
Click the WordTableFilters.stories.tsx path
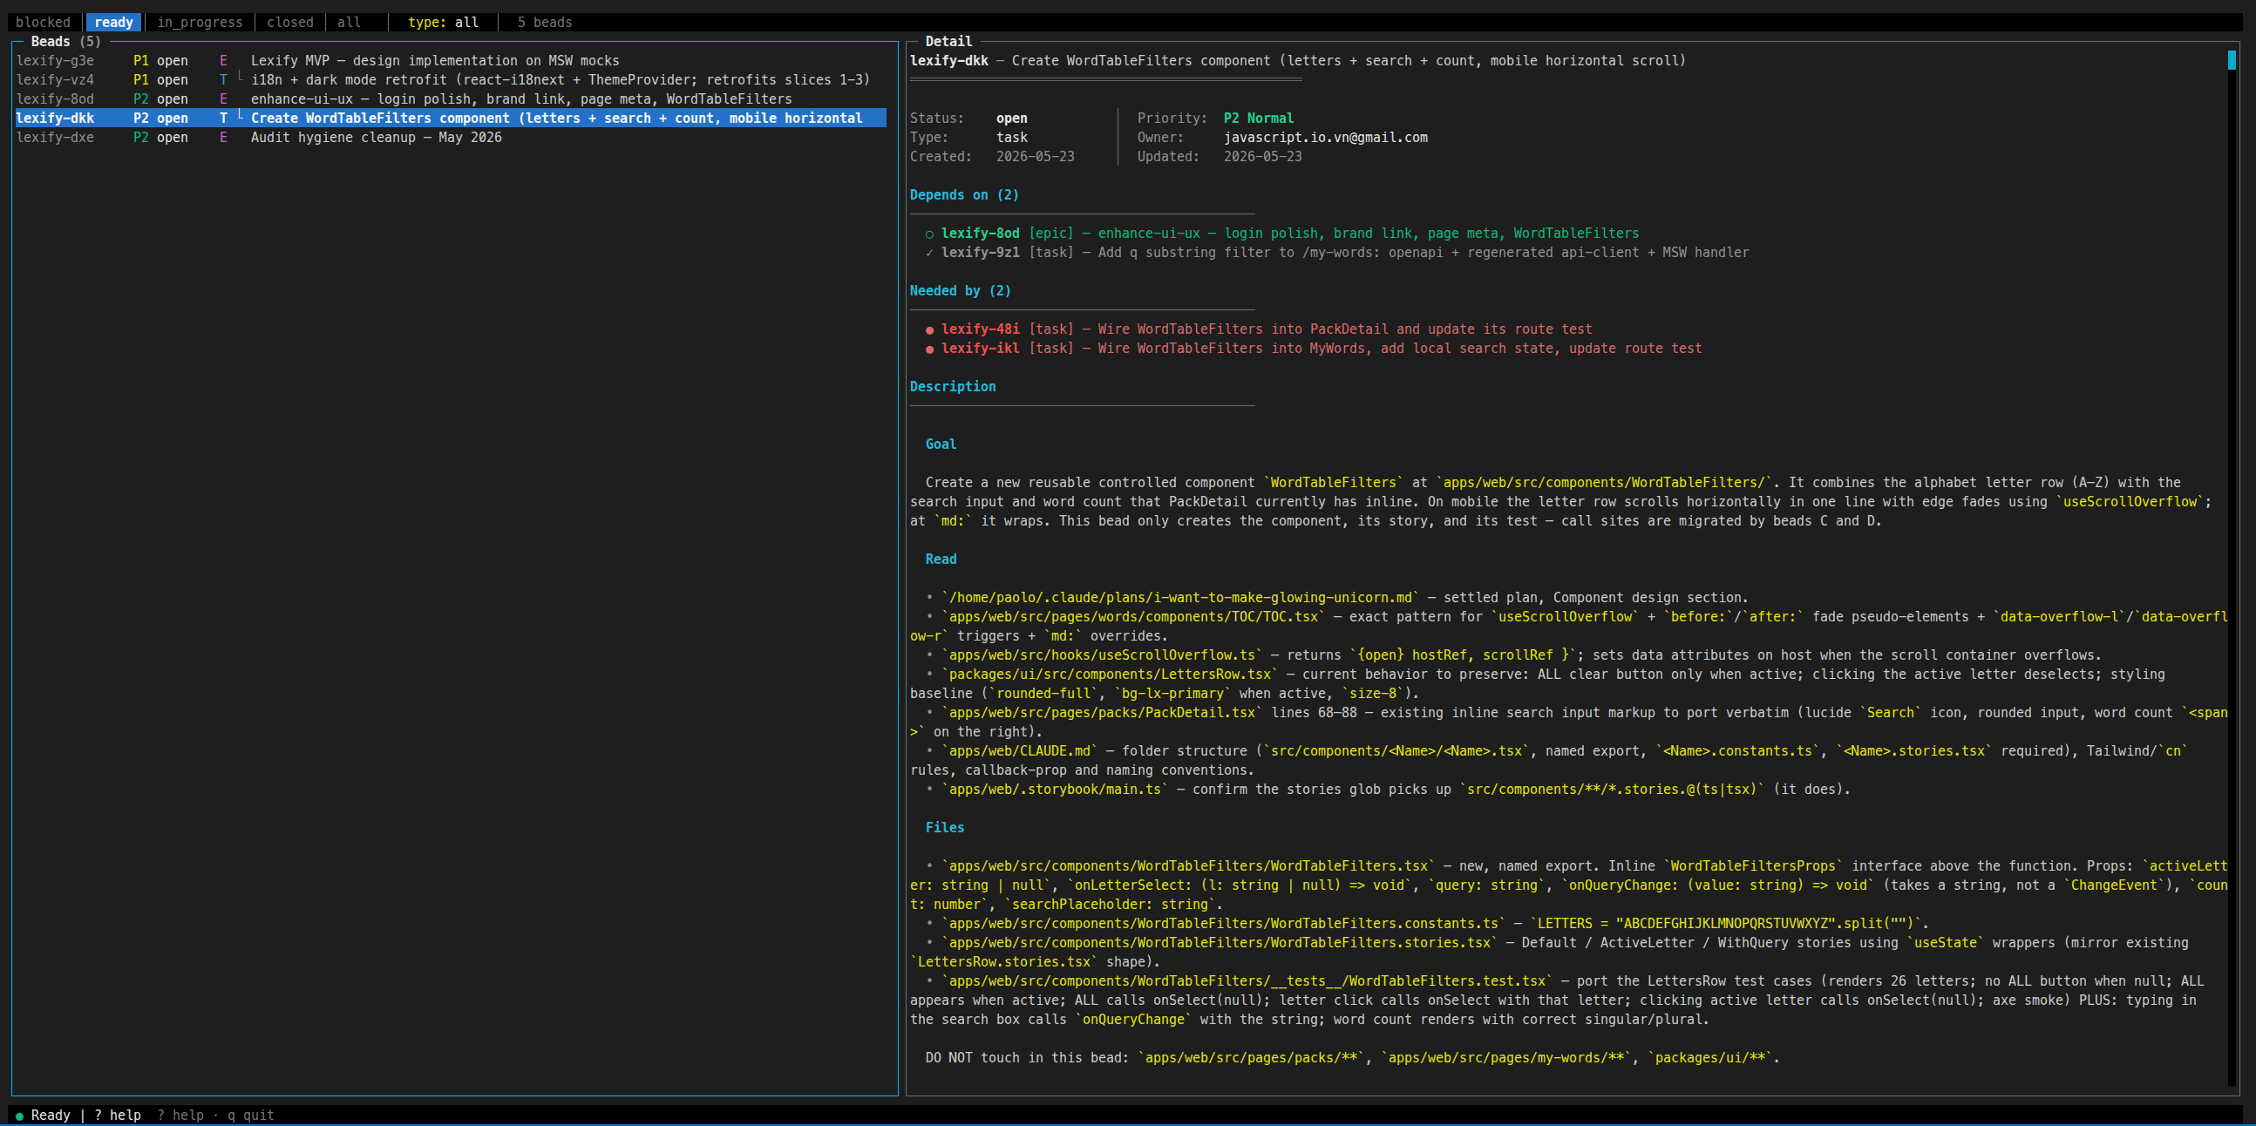click(1219, 943)
